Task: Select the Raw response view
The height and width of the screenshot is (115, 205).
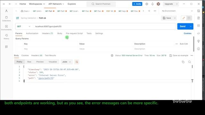Action: tap(29, 62)
